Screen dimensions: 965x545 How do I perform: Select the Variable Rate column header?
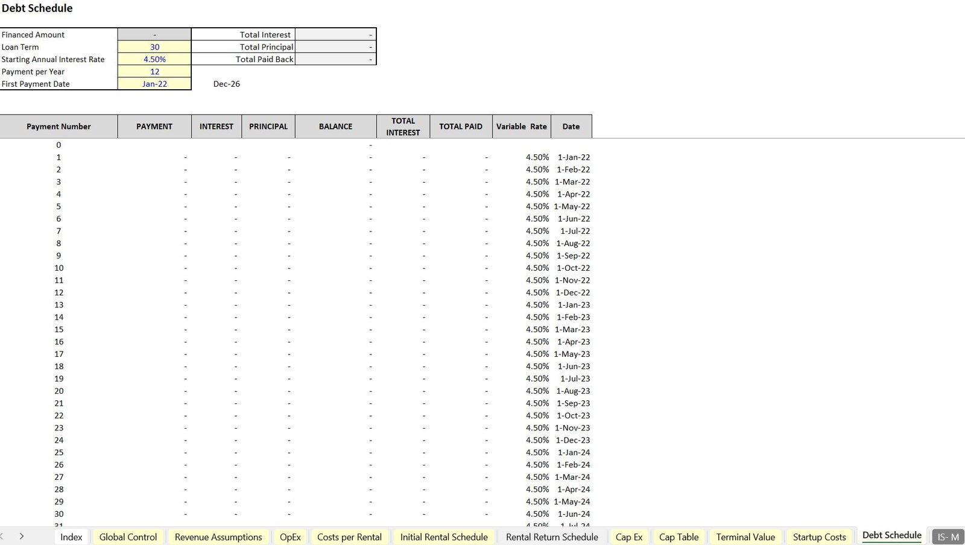click(x=521, y=127)
